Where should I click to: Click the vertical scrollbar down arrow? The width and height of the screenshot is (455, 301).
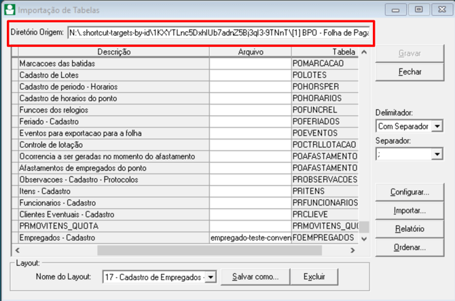[364, 239]
